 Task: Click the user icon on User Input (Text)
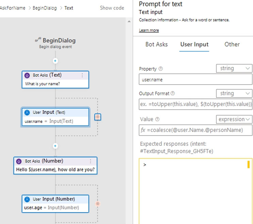[x=27, y=112]
